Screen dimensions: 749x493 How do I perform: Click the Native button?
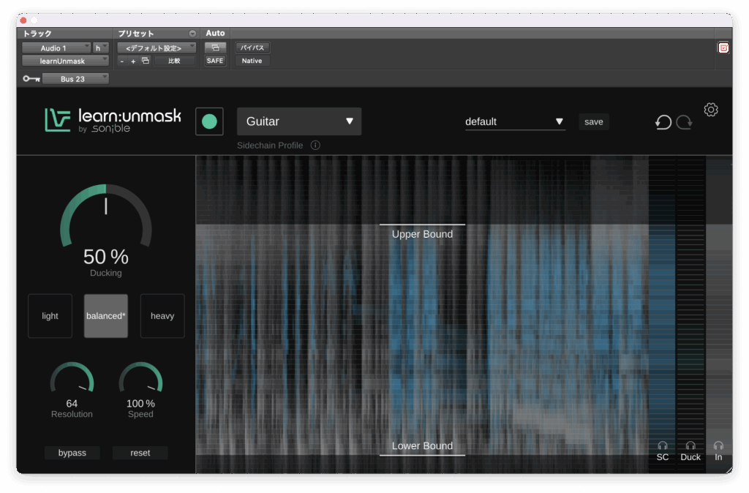click(252, 61)
